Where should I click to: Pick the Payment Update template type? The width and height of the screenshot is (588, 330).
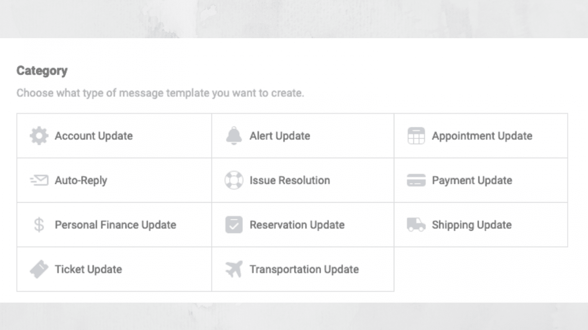480,180
